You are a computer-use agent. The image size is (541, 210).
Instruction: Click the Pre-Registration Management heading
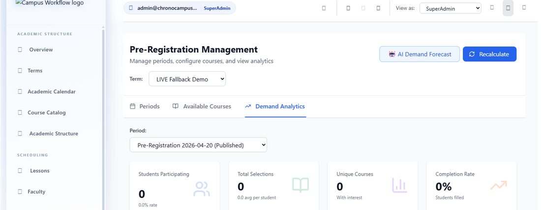click(194, 49)
